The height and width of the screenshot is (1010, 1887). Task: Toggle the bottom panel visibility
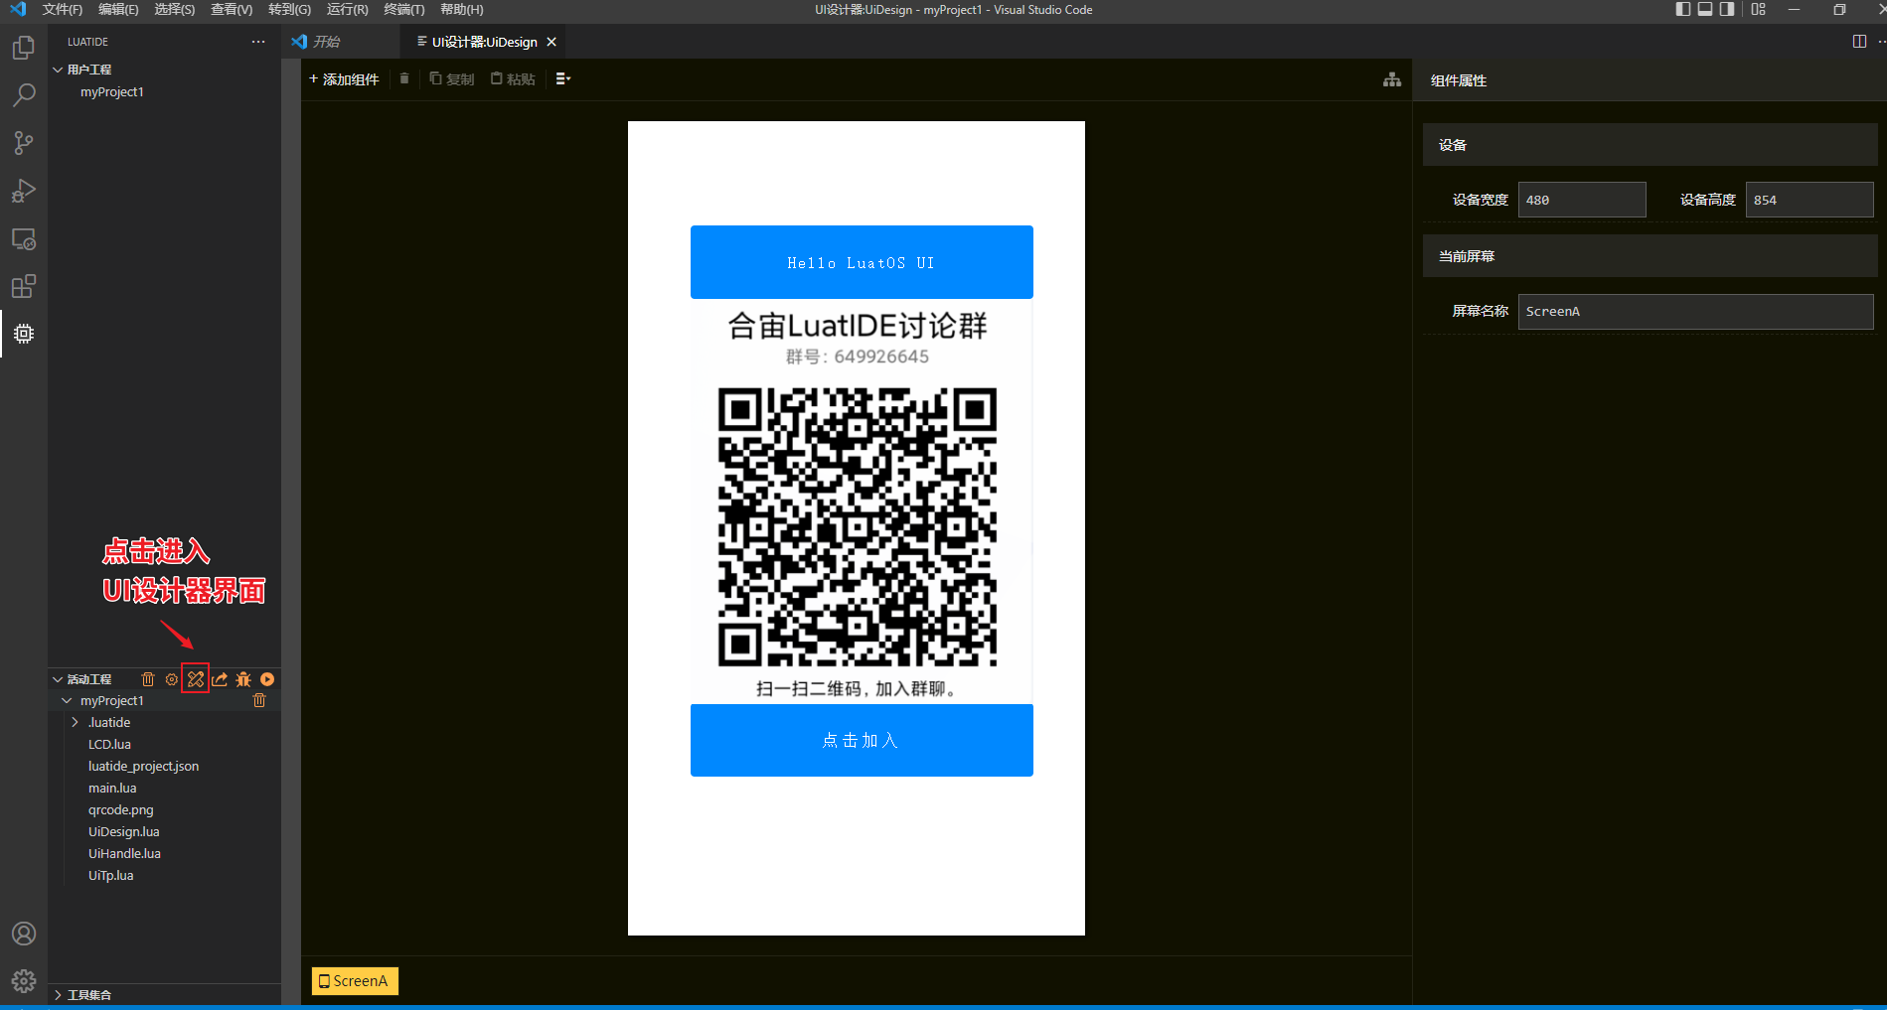click(x=1705, y=10)
